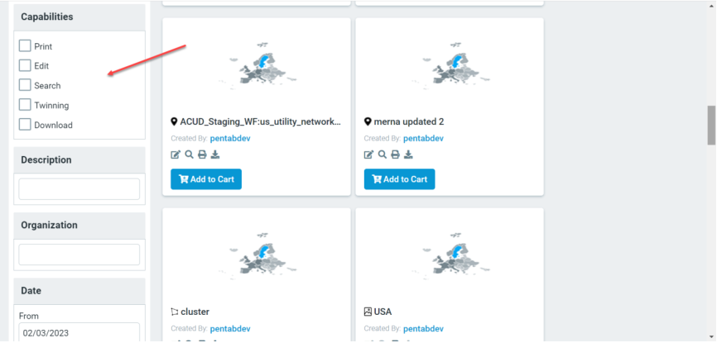The height and width of the screenshot is (343, 717).
Task: Click edit icon on merna updated 2 card
Action: click(368, 155)
